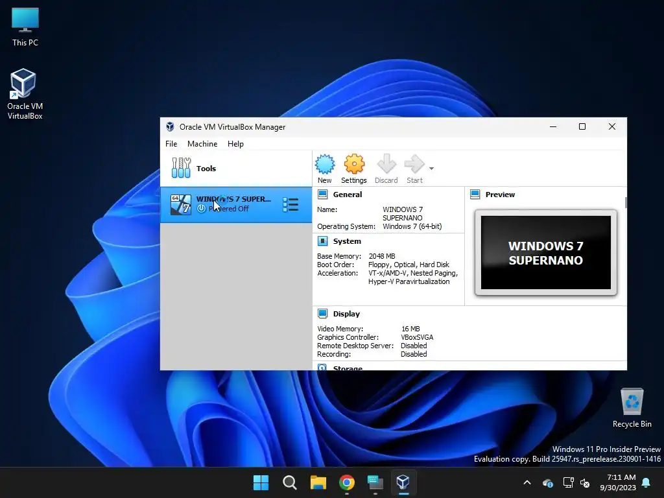The image size is (664, 498).
Task: Open the WINDOWS 7 SUPER... machine menu list icon
Action: coord(290,204)
